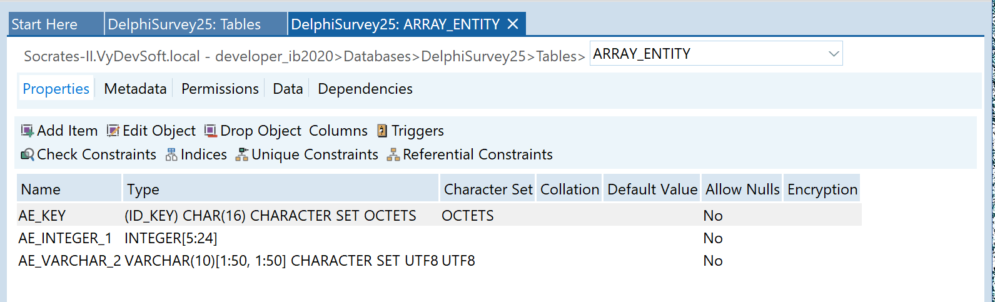Expand the ARRAY_ENTITY table dropdown
Viewport: 995px width, 302px height.
point(833,54)
